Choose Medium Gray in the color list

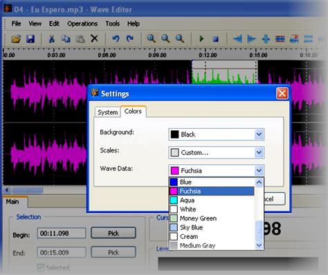pyautogui.click(x=212, y=245)
